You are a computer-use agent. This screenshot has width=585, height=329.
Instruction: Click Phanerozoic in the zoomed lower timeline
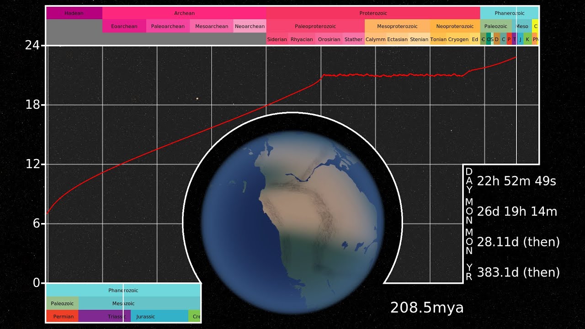coord(123,290)
